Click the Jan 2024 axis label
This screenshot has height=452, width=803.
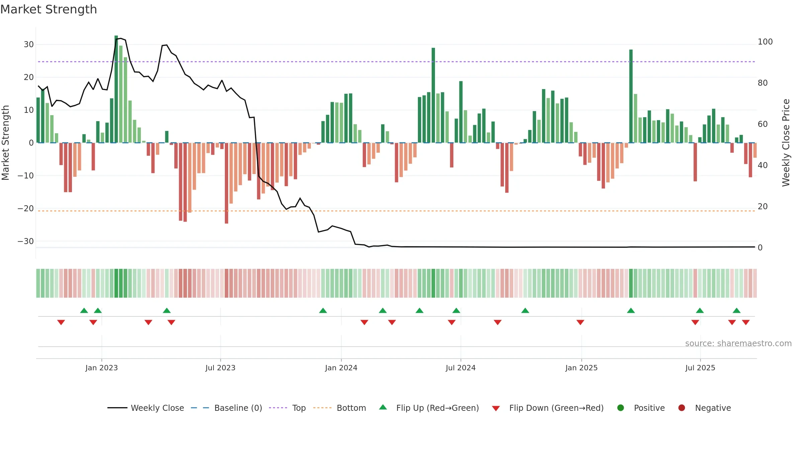point(341,368)
